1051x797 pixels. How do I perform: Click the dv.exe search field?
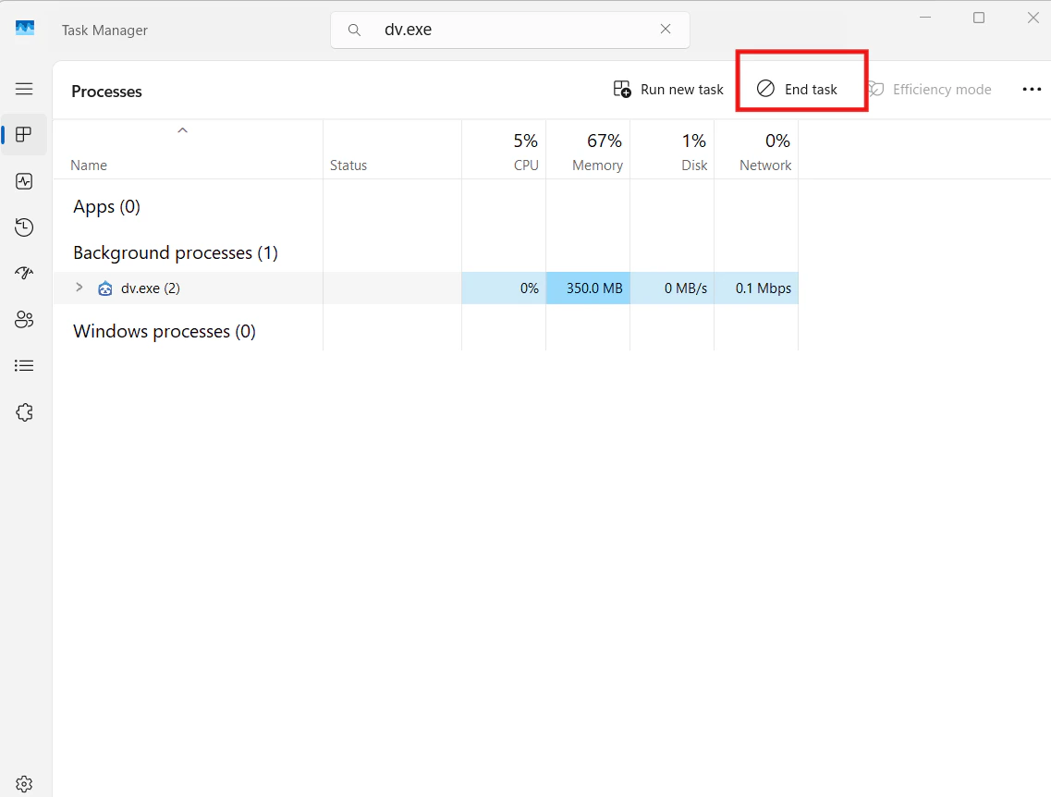[x=510, y=30]
